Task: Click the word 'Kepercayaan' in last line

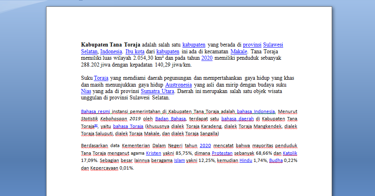Action: (104, 168)
